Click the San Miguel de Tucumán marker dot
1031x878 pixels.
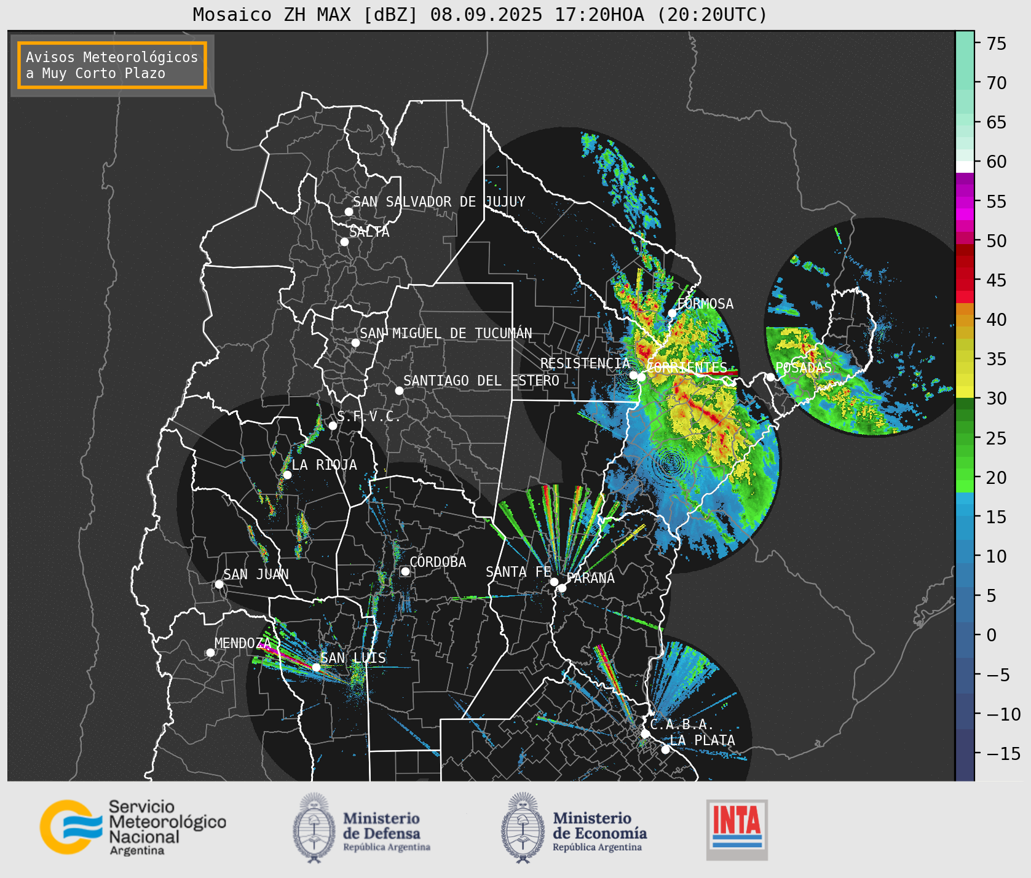pos(355,342)
